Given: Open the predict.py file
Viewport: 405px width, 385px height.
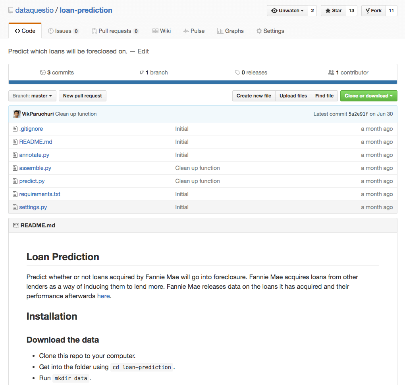Looking at the screenshot, I should 32,181.
